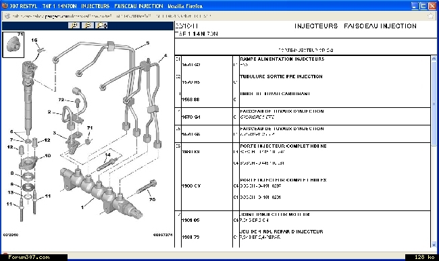Zoom in with the magnifier plus icon
This screenshot has width=439, height=261.
[74, 26]
